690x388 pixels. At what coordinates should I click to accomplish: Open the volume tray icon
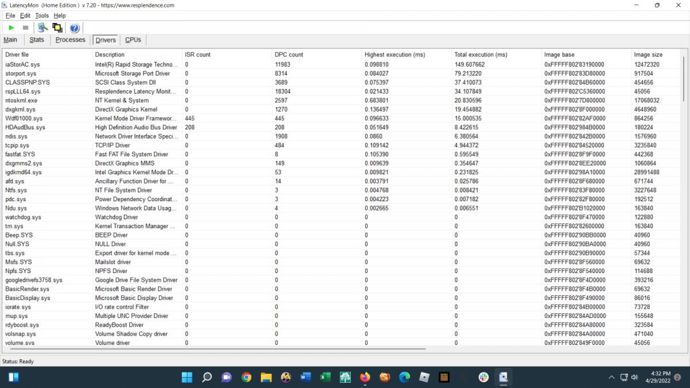pos(635,377)
